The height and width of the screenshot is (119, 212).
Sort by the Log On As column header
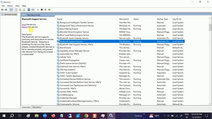coord(177,19)
